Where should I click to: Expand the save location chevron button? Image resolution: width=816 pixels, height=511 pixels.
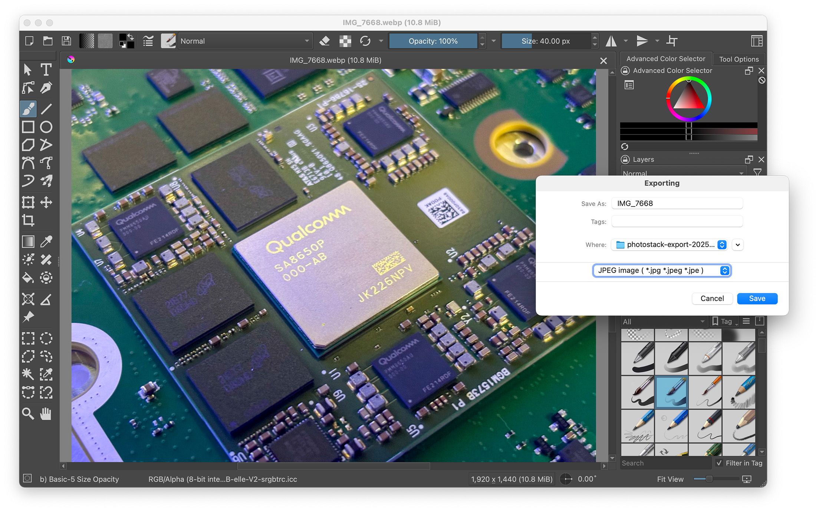(738, 245)
